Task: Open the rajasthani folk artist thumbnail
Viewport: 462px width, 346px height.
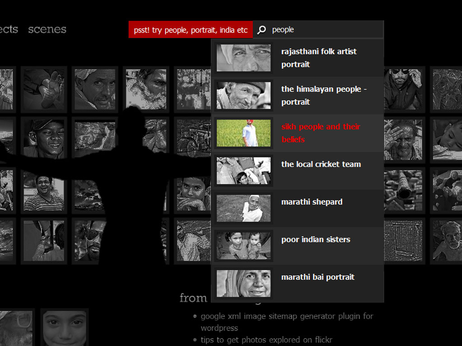Action: pyautogui.click(x=244, y=58)
